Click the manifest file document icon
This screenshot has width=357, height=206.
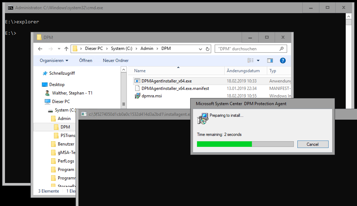(x=137, y=88)
